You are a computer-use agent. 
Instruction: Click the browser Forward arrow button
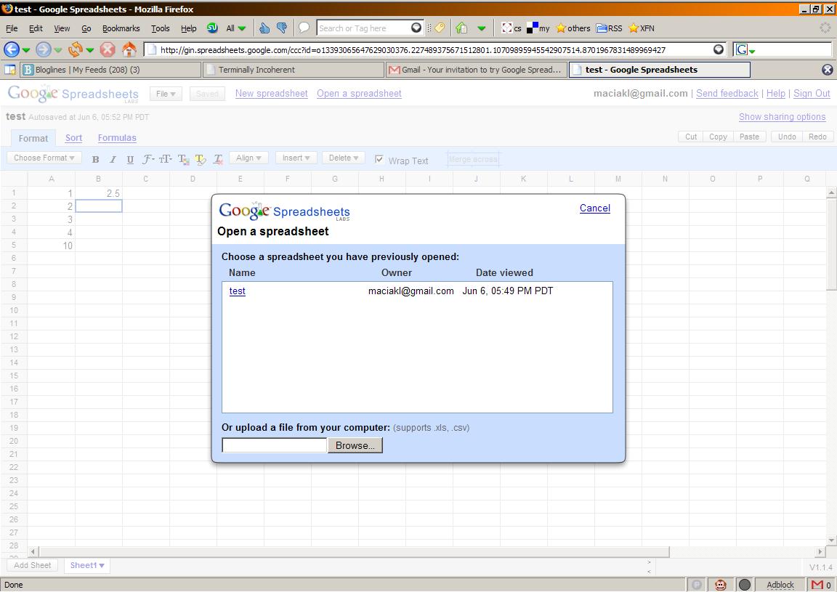coord(44,49)
